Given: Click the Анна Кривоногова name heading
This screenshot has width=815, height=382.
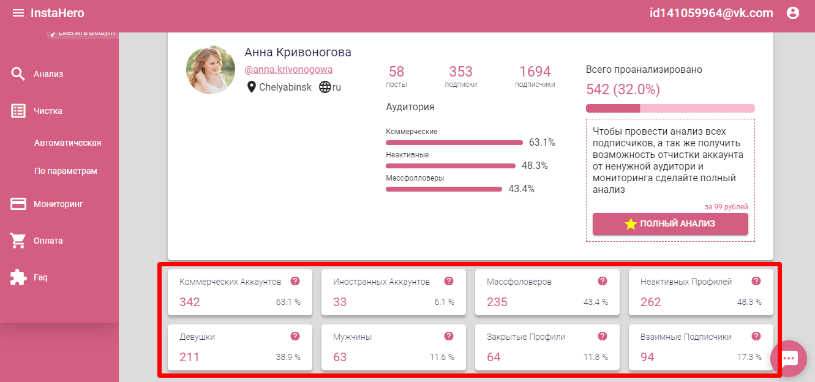Looking at the screenshot, I should point(298,52).
